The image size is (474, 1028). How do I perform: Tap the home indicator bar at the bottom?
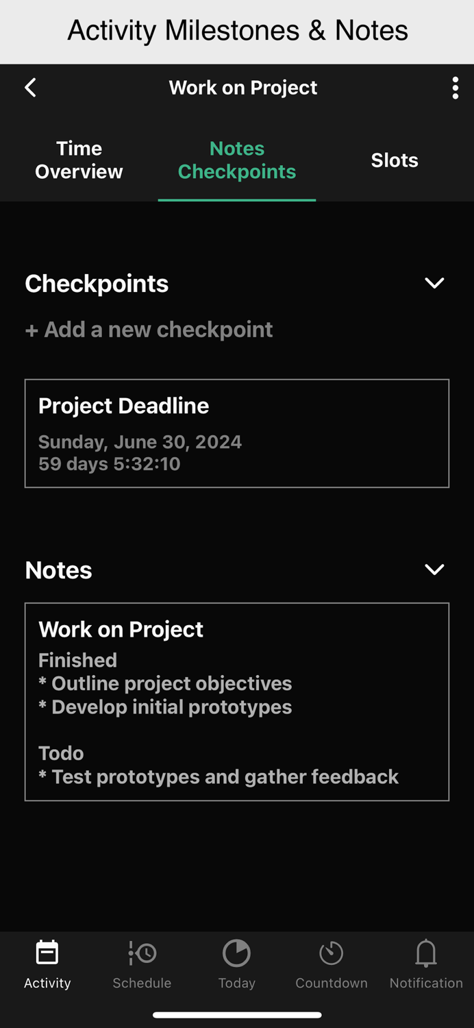(236, 1015)
